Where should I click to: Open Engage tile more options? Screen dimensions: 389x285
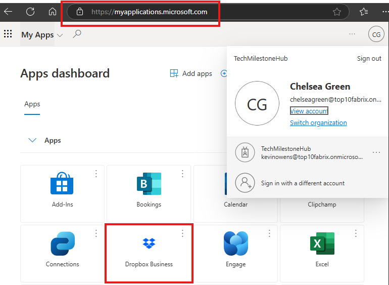click(269, 233)
